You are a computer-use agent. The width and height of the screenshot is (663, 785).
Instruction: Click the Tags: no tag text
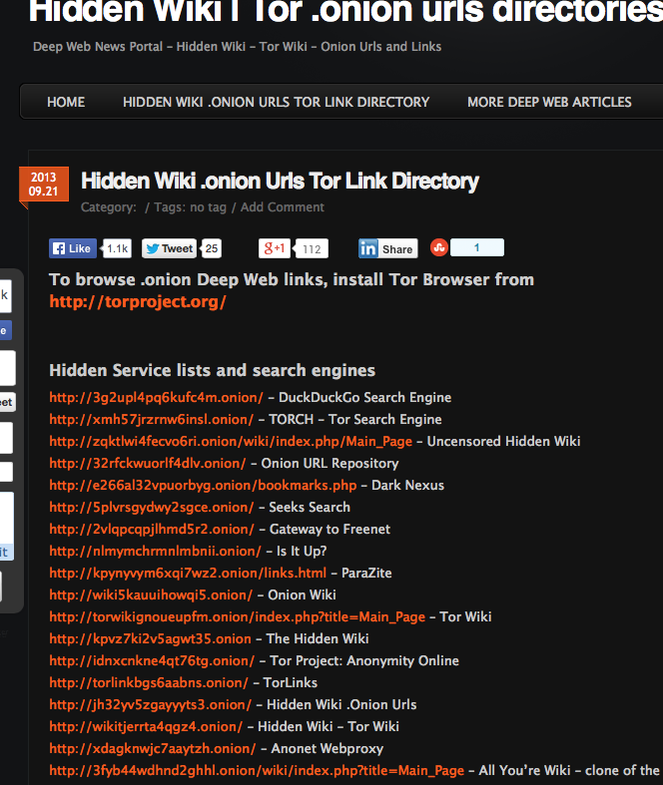[190, 207]
